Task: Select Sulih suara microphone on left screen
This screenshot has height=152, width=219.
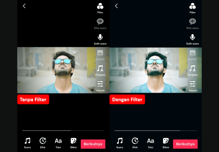Action: coord(100,39)
